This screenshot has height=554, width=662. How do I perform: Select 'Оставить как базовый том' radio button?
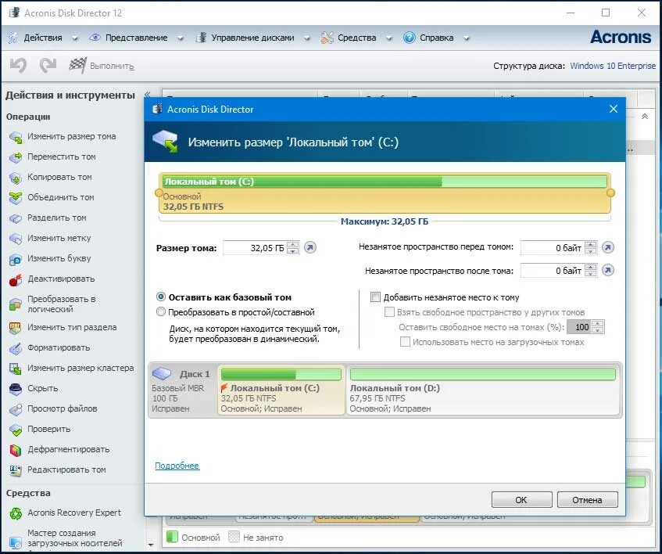click(161, 297)
